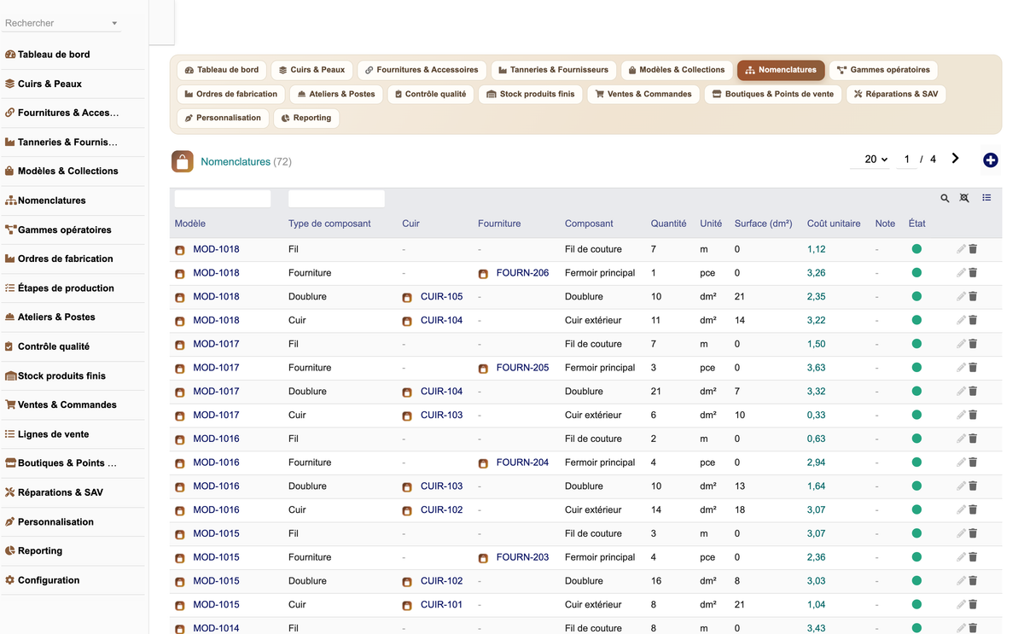Click the search magnifier icon

pos(945,198)
